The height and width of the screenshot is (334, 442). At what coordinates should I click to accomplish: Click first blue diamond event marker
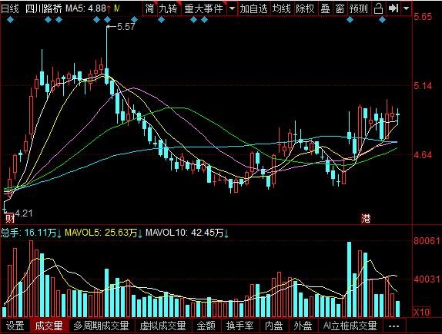[x=10, y=20]
